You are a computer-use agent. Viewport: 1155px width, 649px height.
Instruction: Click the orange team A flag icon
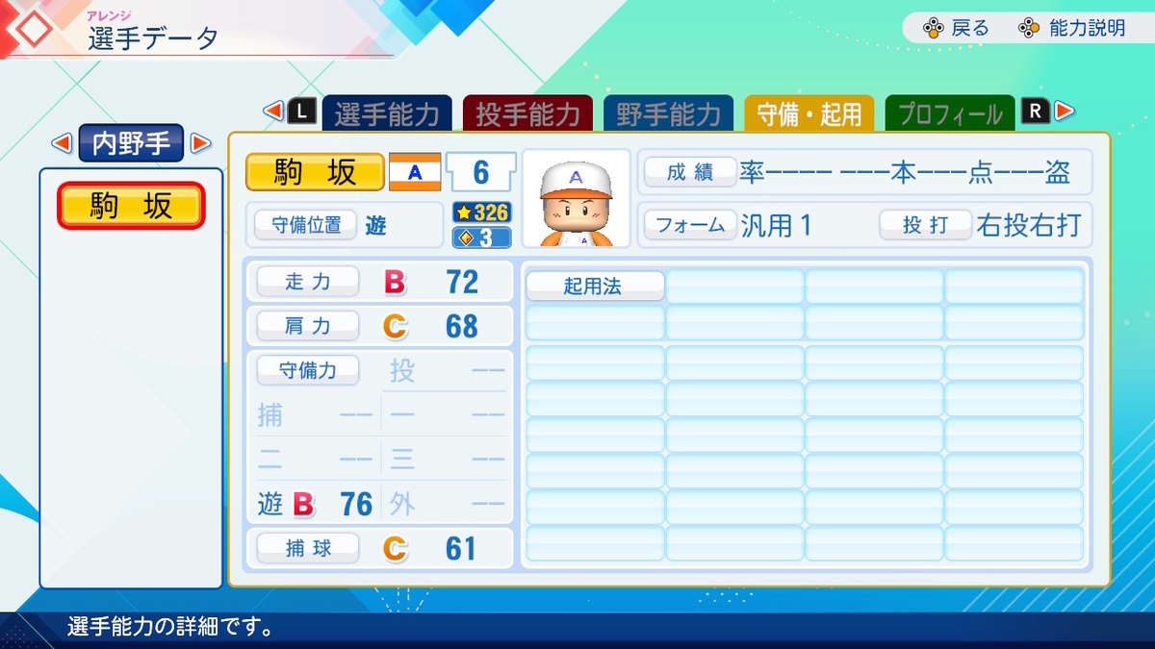[x=415, y=172]
